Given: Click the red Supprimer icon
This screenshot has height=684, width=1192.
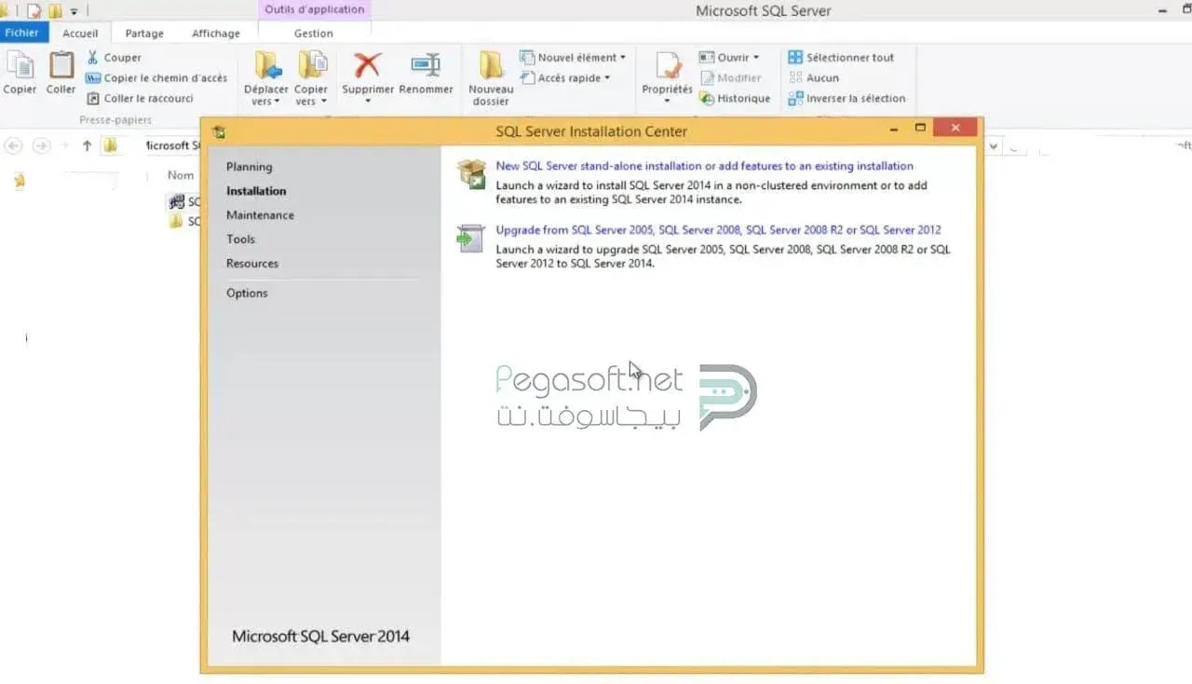Looking at the screenshot, I should tap(368, 65).
